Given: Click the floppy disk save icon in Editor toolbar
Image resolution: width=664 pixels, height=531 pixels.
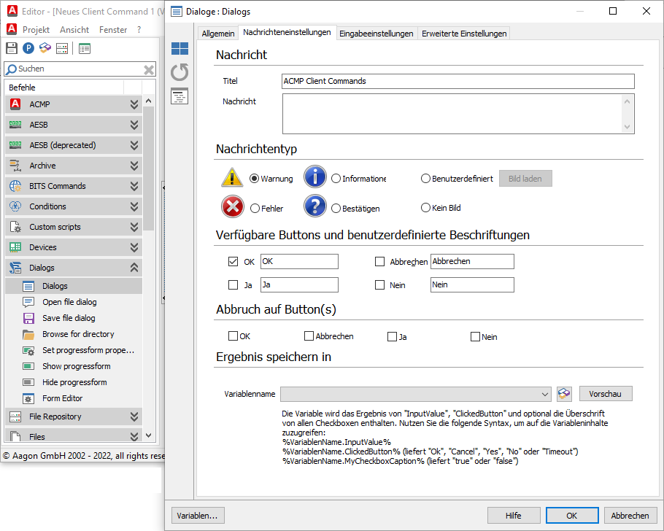Looking at the screenshot, I should click(12, 48).
